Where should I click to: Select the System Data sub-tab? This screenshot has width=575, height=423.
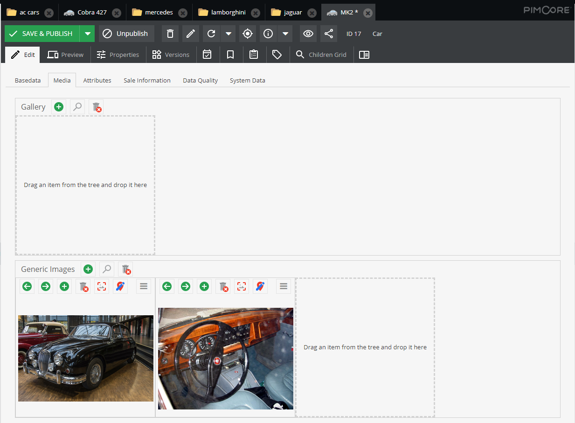pos(247,80)
